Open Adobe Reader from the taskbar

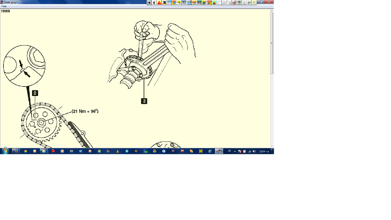pos(53,151)
